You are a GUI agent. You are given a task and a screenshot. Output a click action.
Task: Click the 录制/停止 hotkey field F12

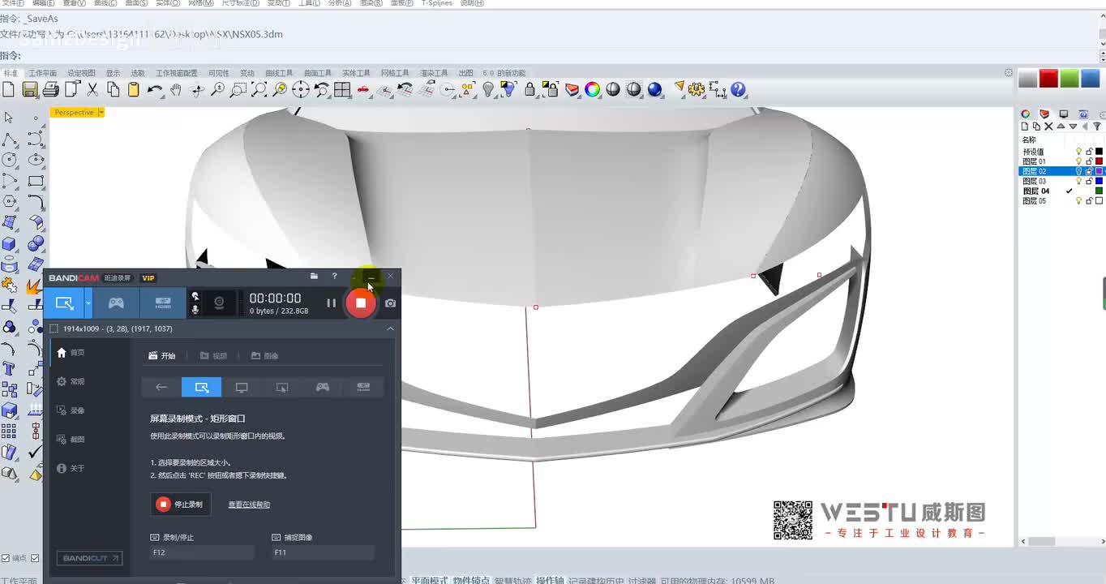click(202, 552)
